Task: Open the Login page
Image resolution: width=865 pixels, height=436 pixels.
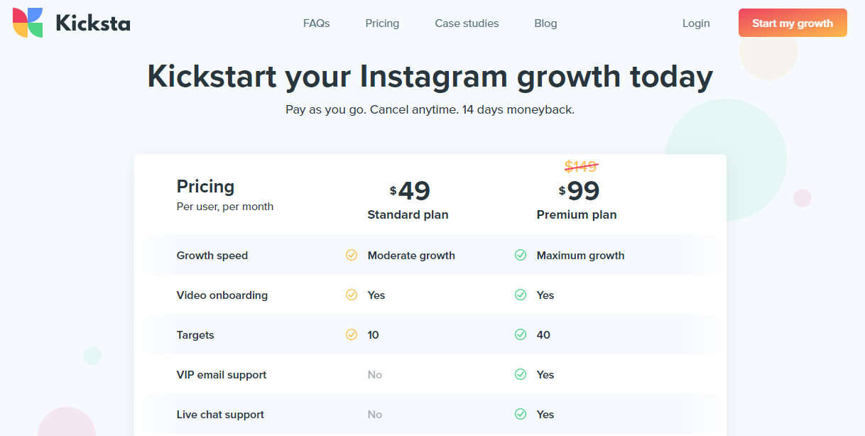Action: [x=696, y=23]
